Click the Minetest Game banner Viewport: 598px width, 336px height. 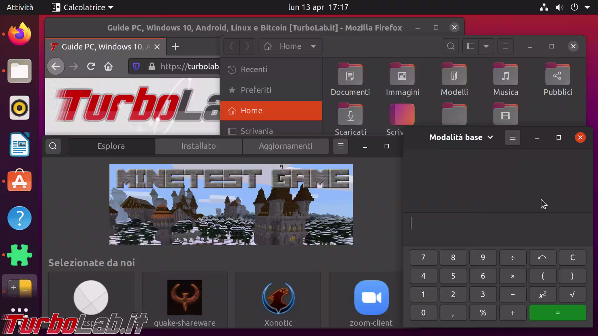(x=231, y=204)
